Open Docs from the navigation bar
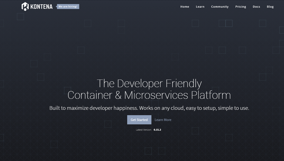Viewport: 284px width, 161px height. point(256,7)
